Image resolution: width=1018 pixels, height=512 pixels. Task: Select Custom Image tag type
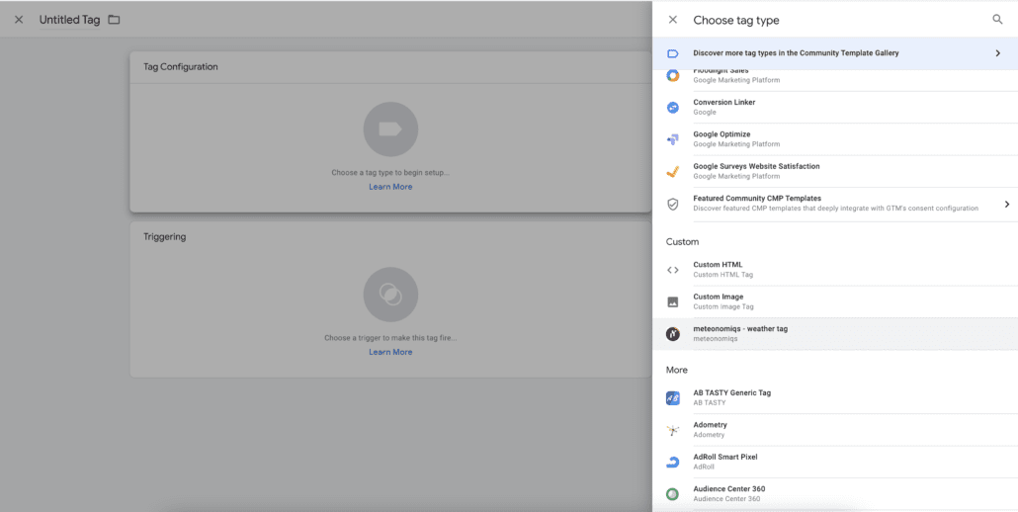pos(835,301)
